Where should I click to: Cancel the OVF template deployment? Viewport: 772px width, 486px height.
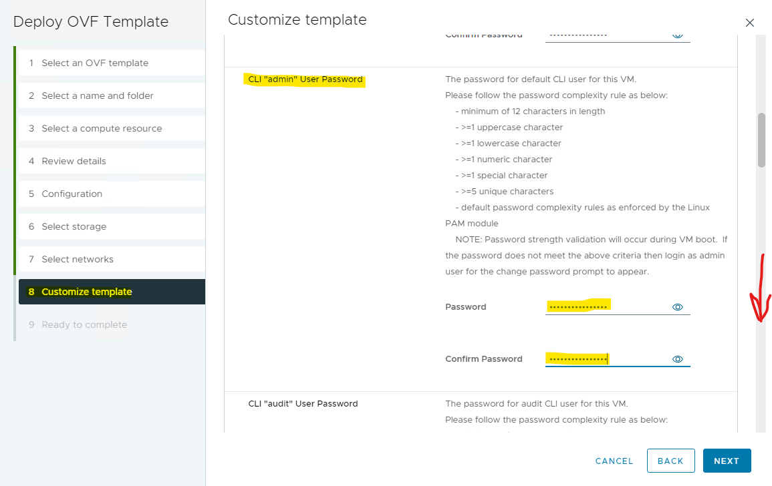pyautogui.click(x=614, y=461)
